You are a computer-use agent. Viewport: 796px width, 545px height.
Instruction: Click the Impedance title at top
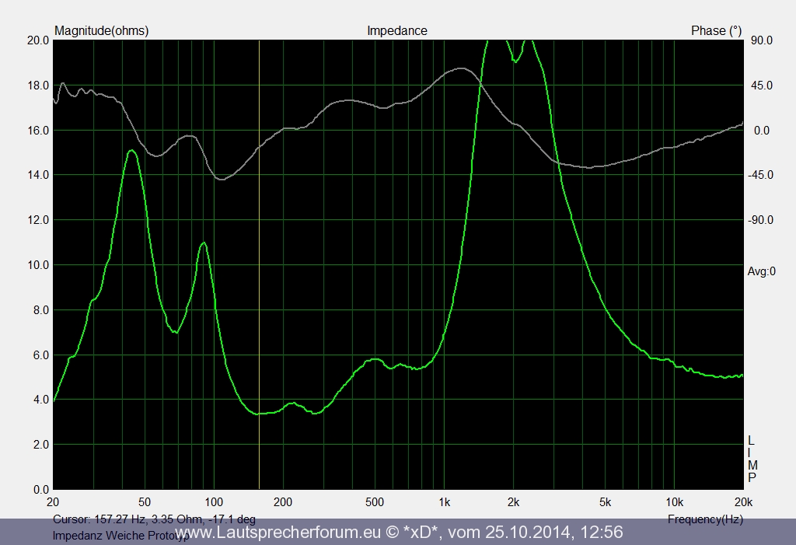[x=396, y=31]
